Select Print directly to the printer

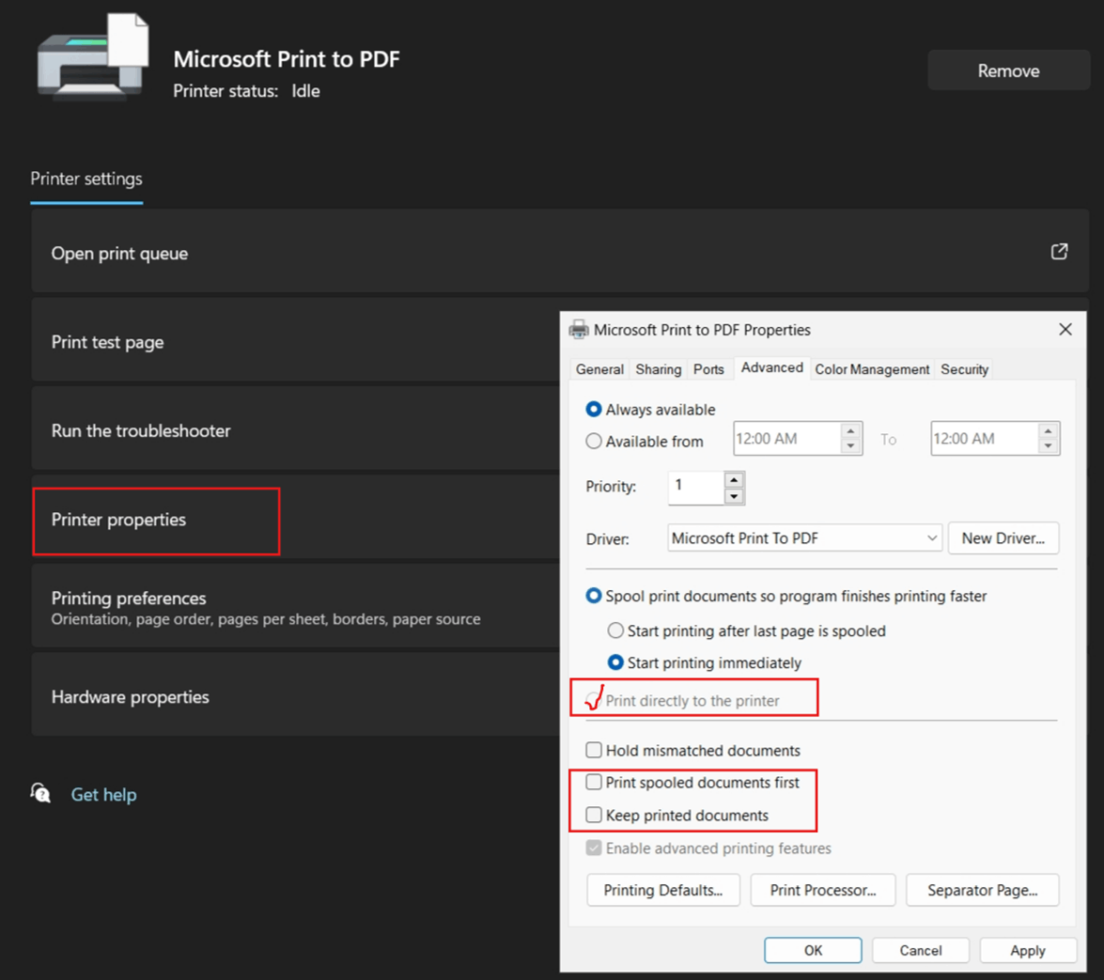[594, 700]
